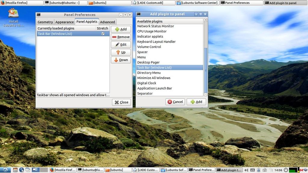The height and width of the screenshot is (173, 308).
Task: Open the web browser from the taskbar
Action: pyautogui.click(x=21, y=170)
